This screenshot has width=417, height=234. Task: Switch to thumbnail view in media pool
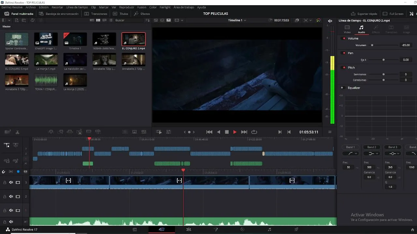(x=98, y=20)
